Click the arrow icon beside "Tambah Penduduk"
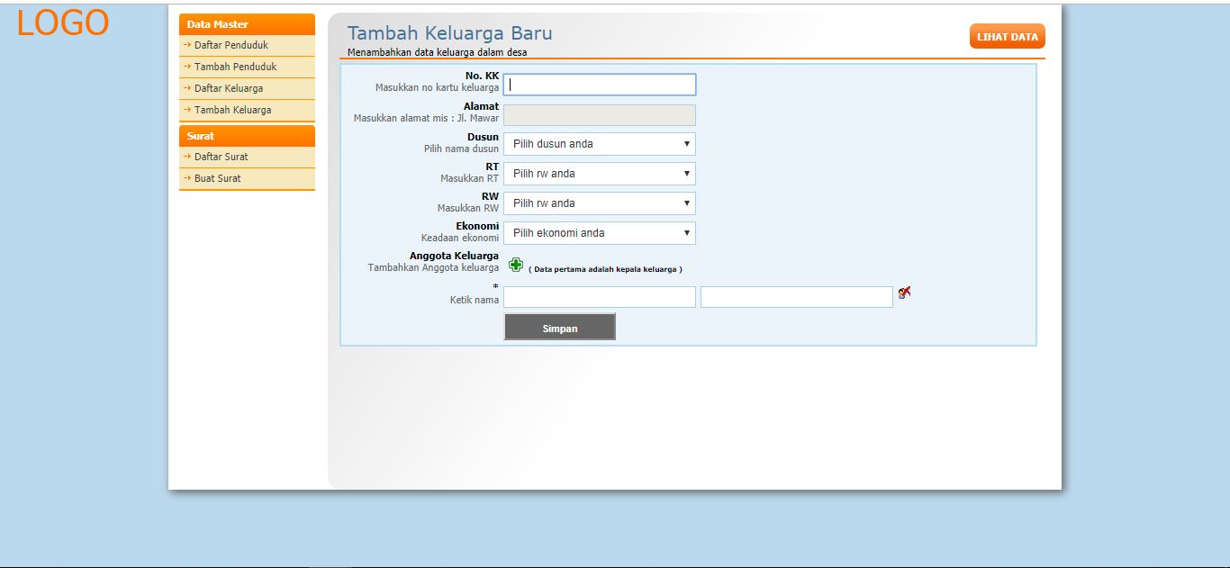This screenshot has height=568, width=1230. tap(187, 67)
